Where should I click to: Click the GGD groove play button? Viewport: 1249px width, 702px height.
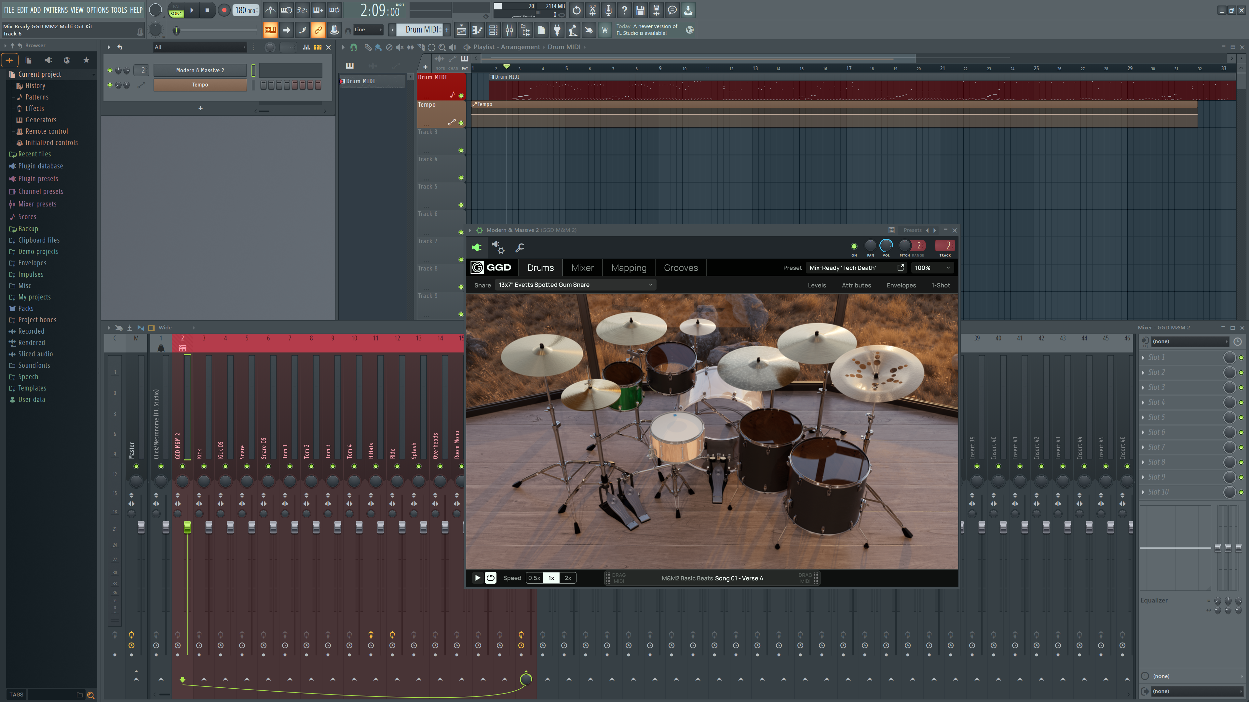(x=477, y=577)
